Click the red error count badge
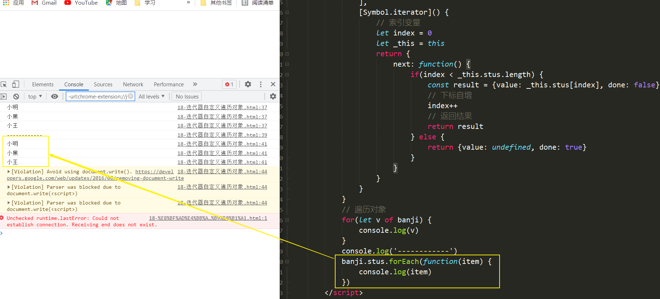Screen dimensions: 660x299 coord(229,85)
